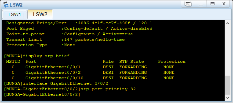
Task: Click the 'Transit Limit' output line
Action: pos(65,40)
